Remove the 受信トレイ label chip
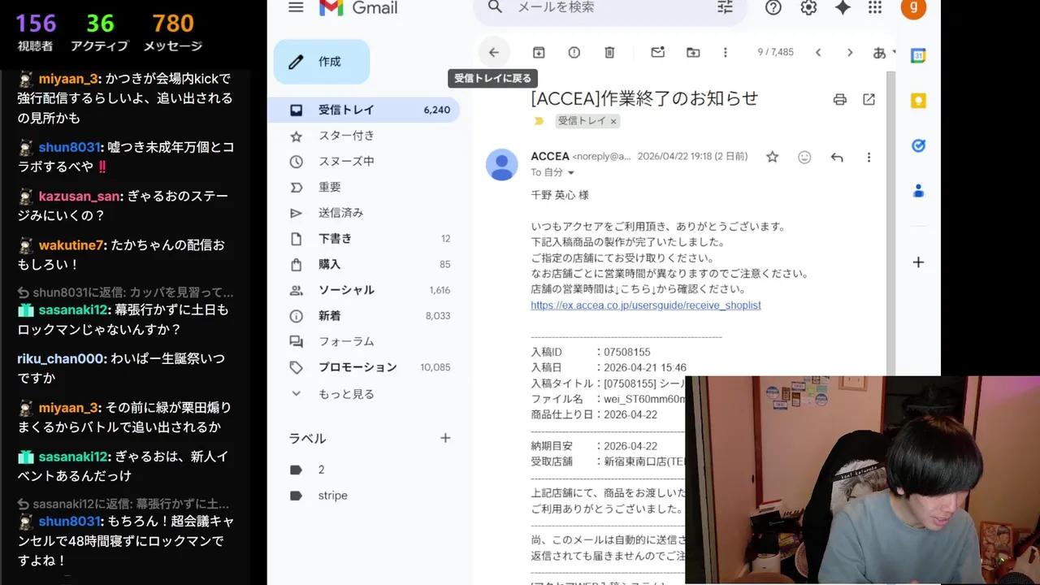 [613, 121]
